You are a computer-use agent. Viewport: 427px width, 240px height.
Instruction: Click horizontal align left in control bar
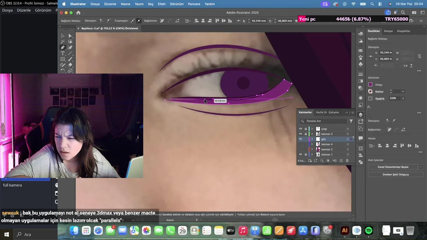(196, 21)
